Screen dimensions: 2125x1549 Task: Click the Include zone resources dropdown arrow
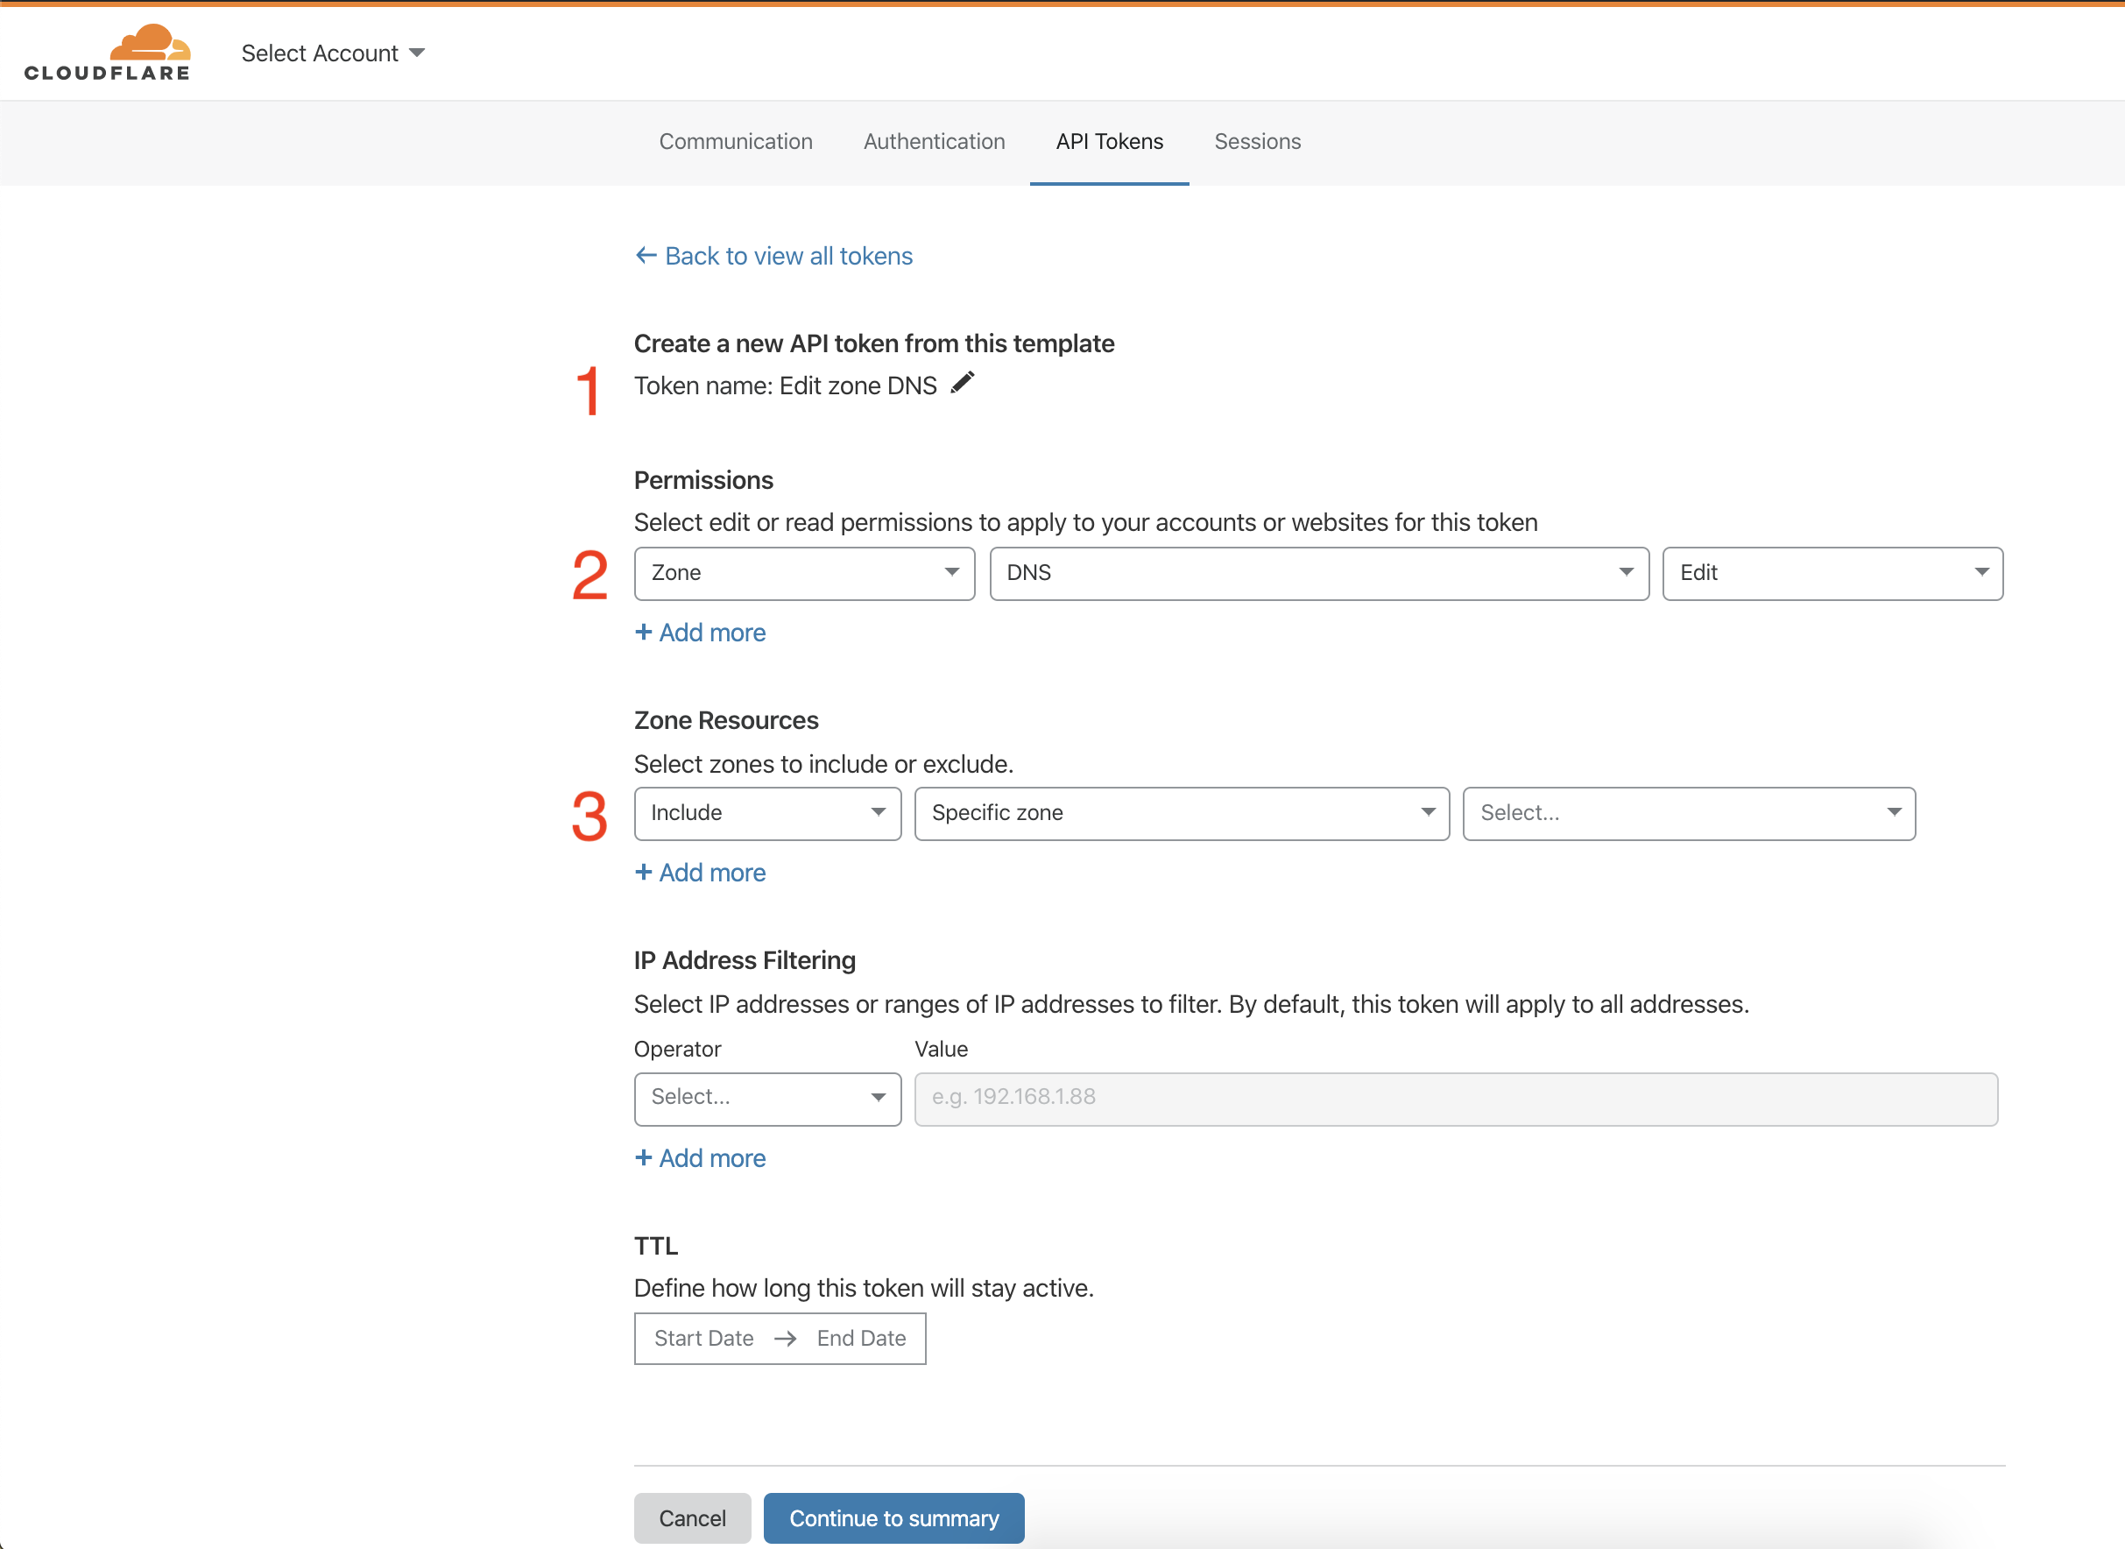[874, 811]
